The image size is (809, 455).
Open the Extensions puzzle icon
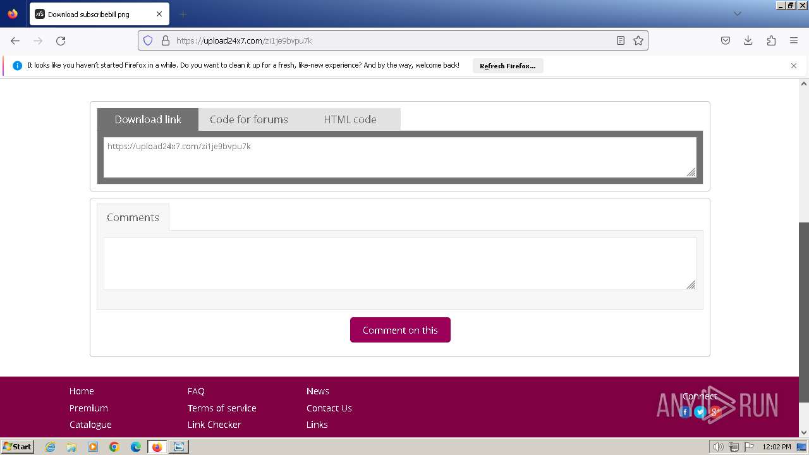pyautogui.click(x=771, y=40)
